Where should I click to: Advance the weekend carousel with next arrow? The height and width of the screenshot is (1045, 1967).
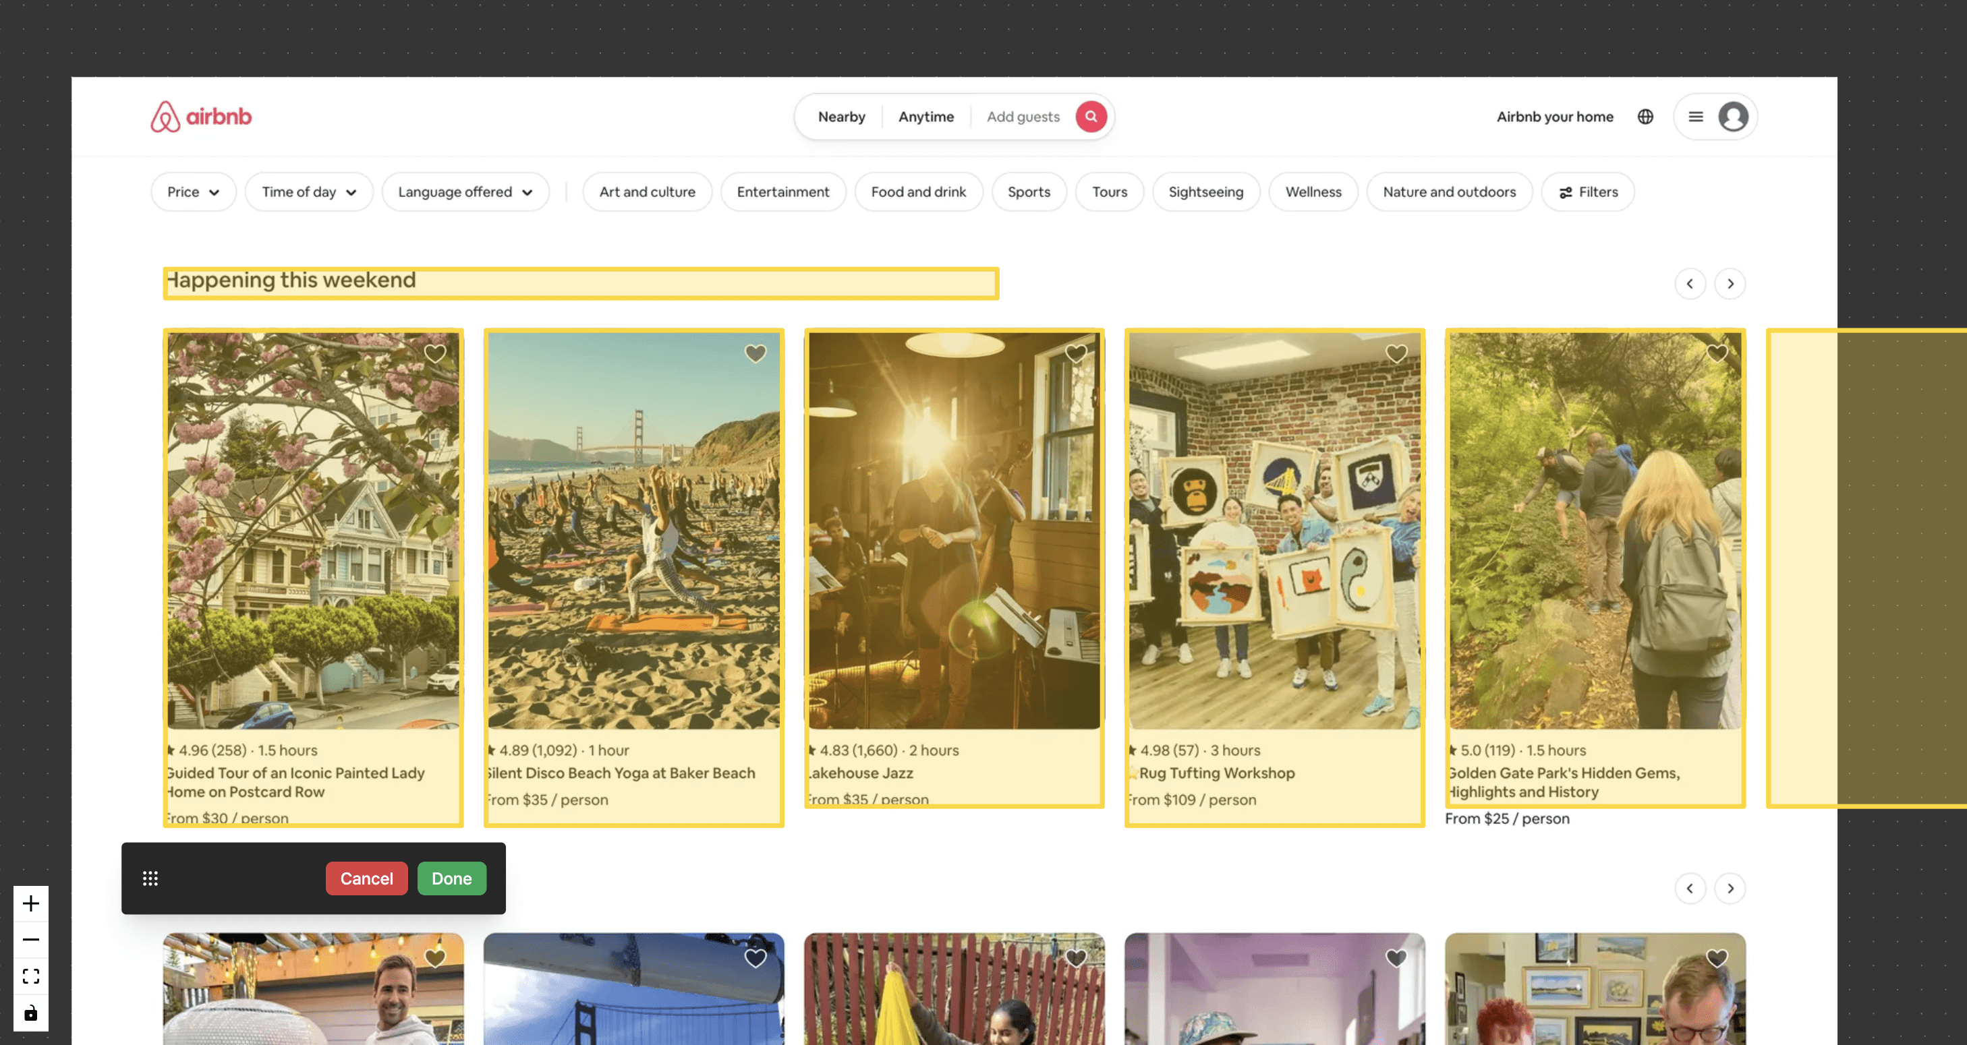coord(1730,284)
